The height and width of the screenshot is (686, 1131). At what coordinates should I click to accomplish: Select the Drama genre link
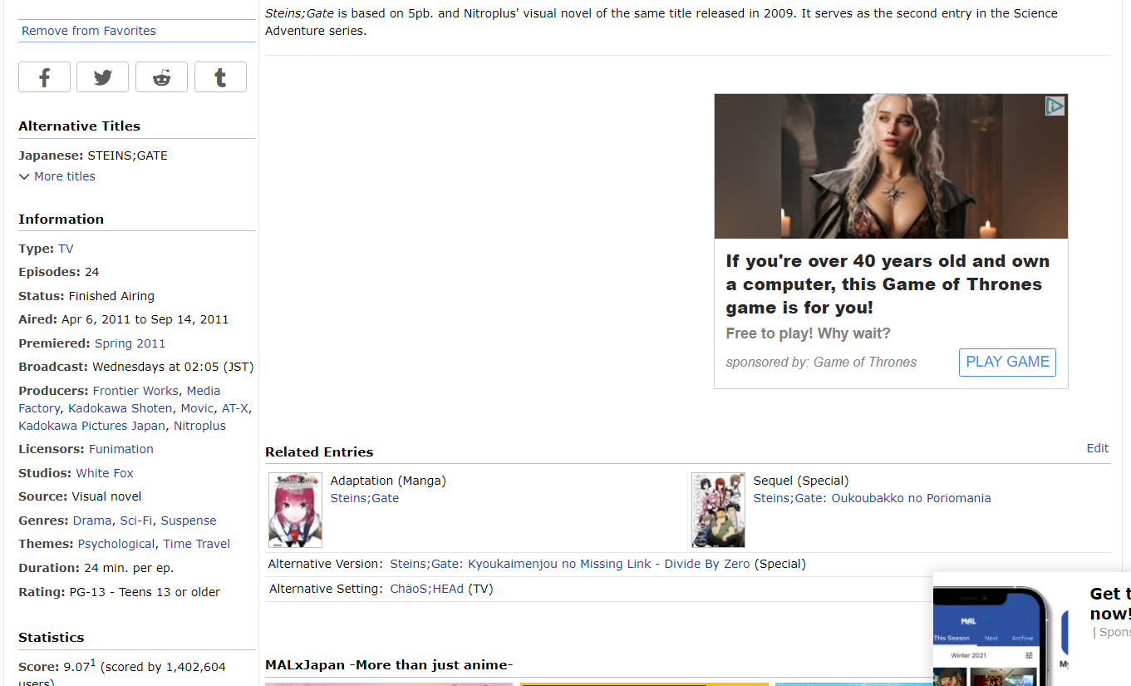pyautogui.click(x=92, y=521)
